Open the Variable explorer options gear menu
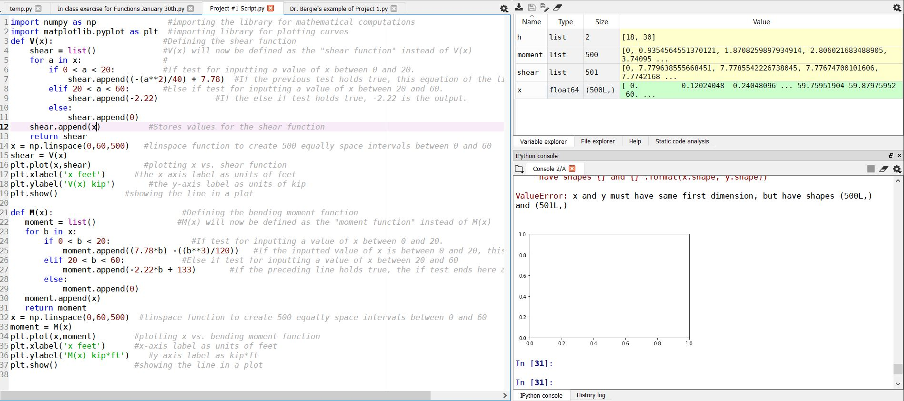This screenshot has height=401, width=904. tap(896, 8)
